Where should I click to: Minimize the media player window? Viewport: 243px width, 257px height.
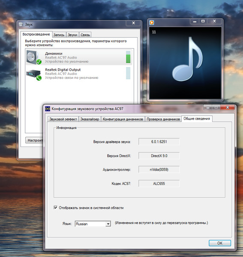195,21
